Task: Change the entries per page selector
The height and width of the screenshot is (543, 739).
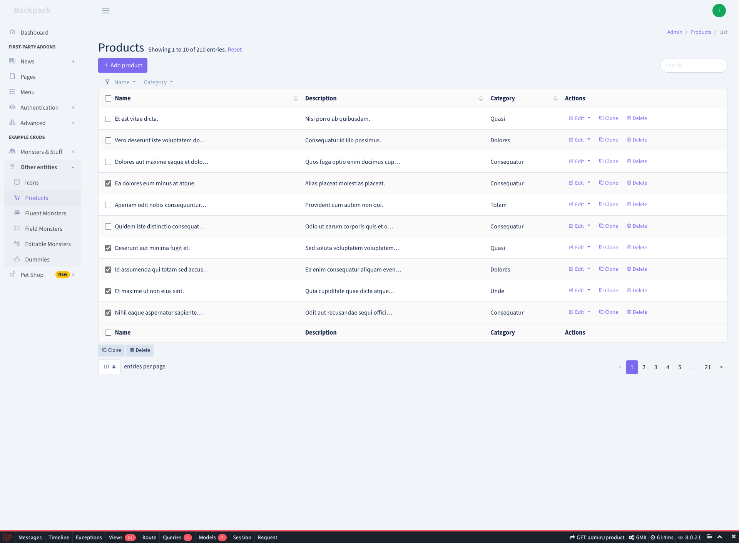Action: click(x=109, y=367)
